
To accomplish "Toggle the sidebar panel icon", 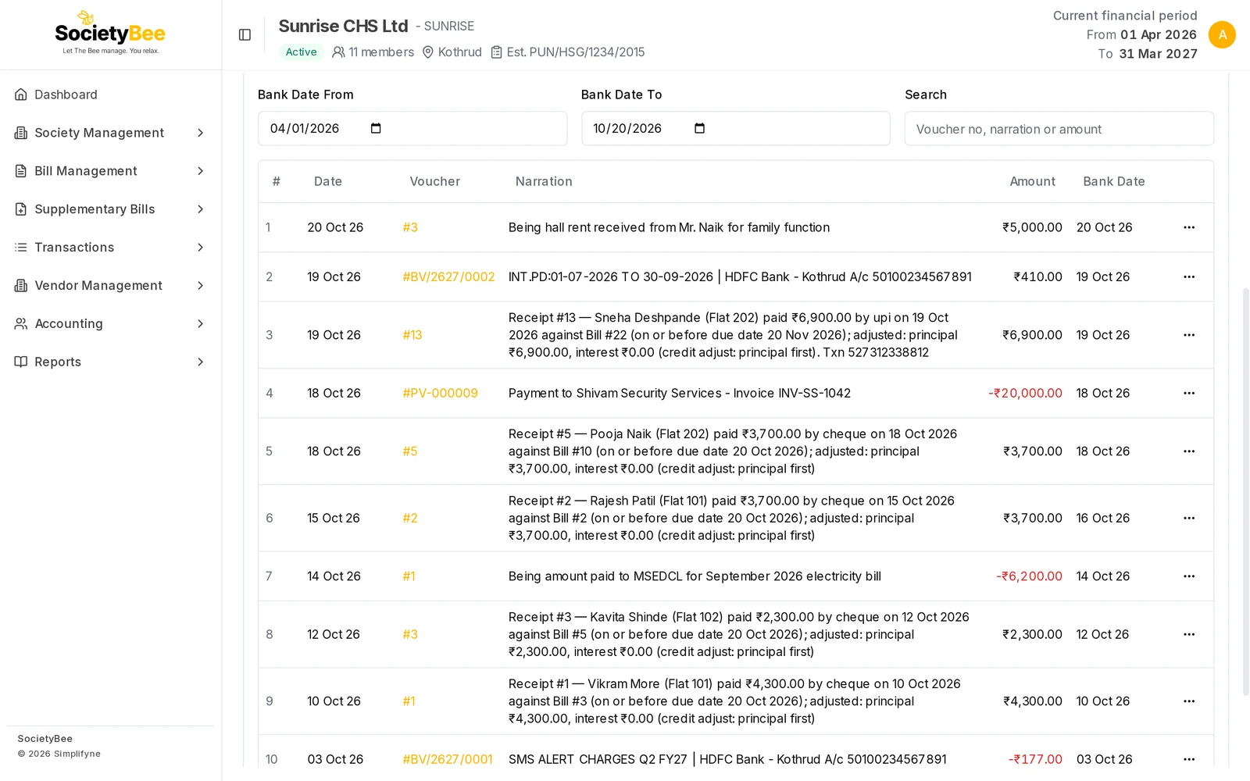I will [x=245, y=35].
